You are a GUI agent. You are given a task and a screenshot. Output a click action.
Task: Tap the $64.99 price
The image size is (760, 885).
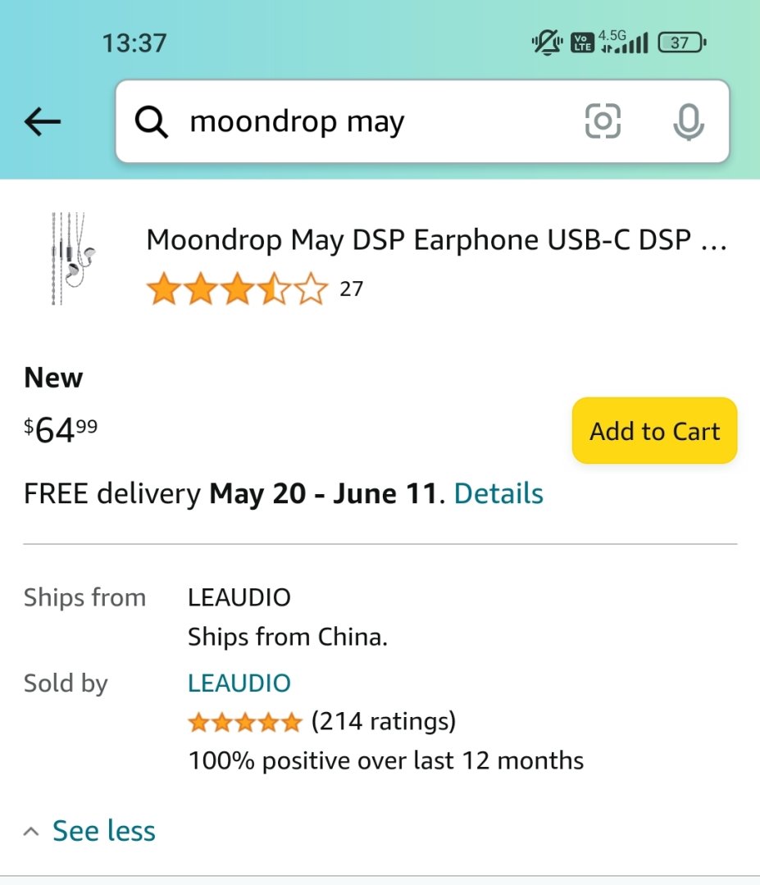tap(61, 429)
